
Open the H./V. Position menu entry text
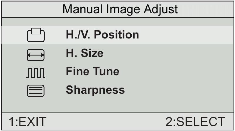pyautogui.click(x=102, y=35)
